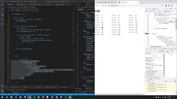Click the page horizontal scrollbar at the bottom
The width and height of the screenshot is (177, 99).
coord(119,94)
